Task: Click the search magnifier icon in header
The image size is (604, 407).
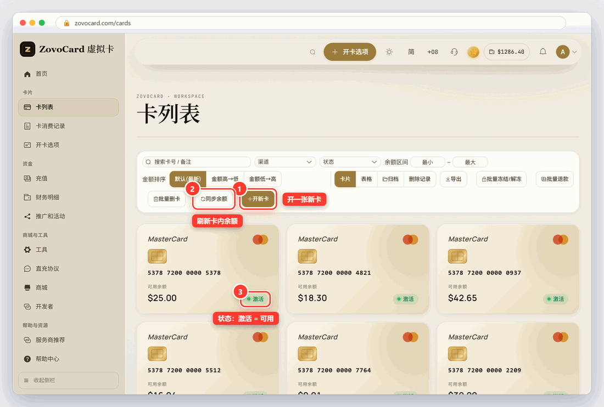Action: pyautogui.click(x=312, y=52)
